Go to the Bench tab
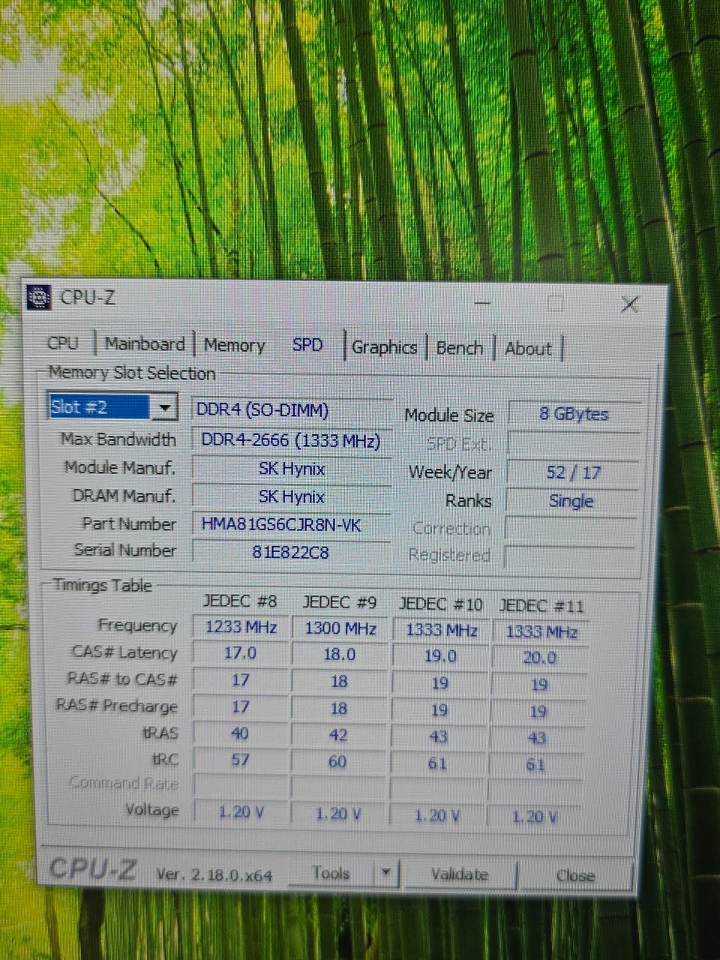Image resolution: width=720 pixels, height=960 pixels. point(460,348)
